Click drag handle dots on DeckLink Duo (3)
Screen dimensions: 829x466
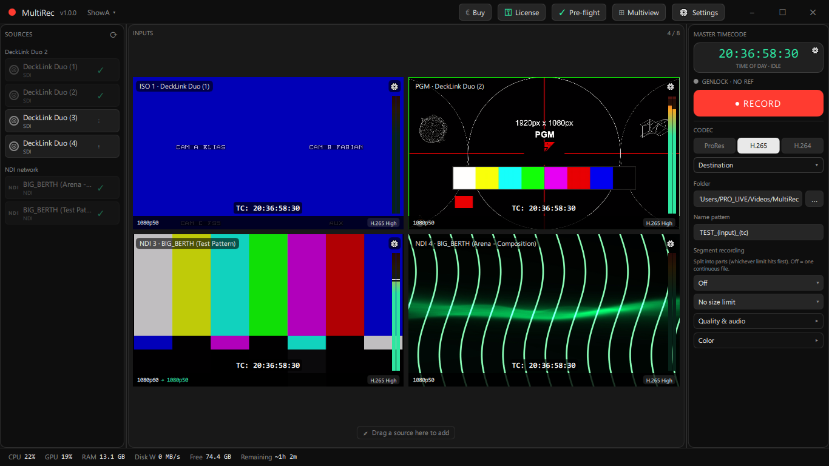(99, 121)
